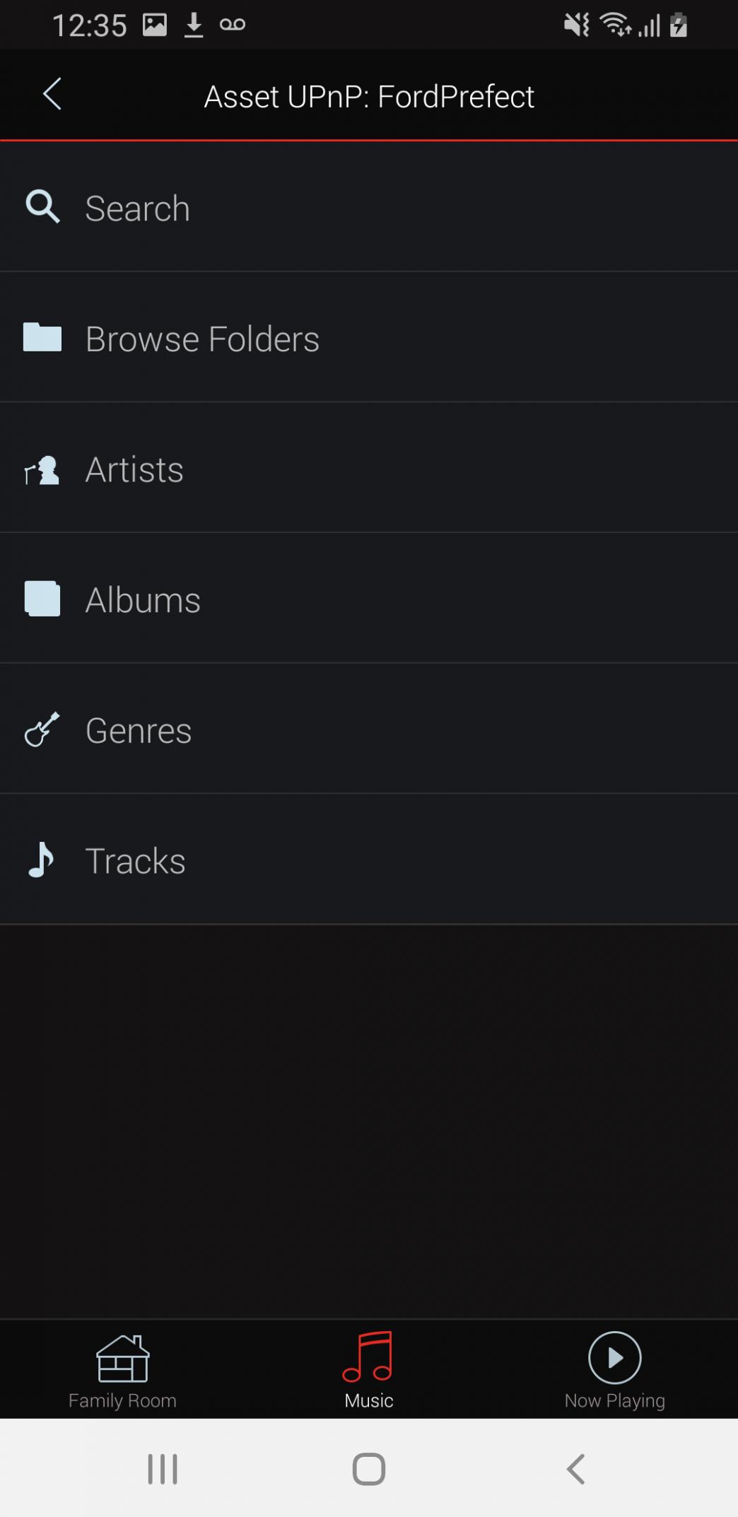Go to the Now Playing tab label
The width and height of the screenshot is (738, 1517).
click(614, 1400)
